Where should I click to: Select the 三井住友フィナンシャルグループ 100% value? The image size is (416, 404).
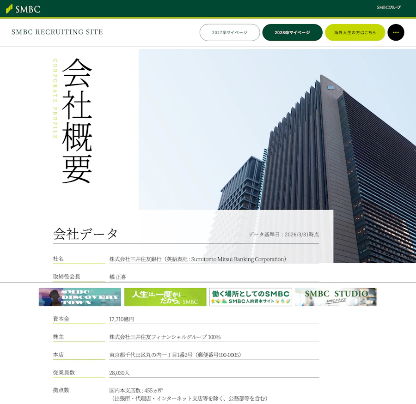click(x=165, y=337)
